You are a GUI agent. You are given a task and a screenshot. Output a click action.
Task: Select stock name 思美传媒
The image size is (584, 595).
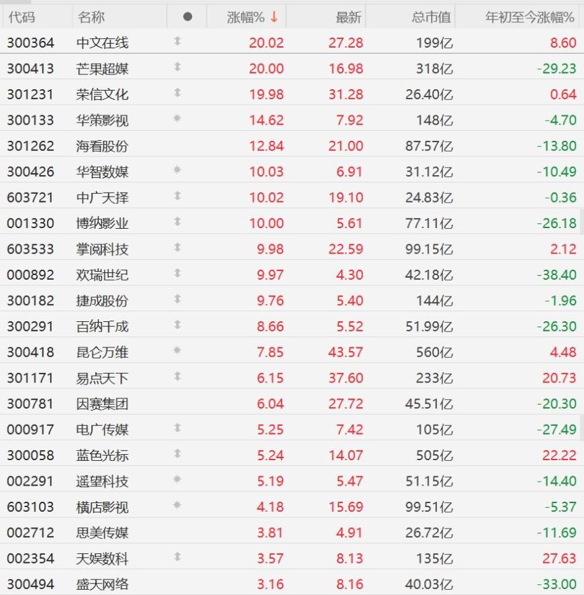pos(102,533)
